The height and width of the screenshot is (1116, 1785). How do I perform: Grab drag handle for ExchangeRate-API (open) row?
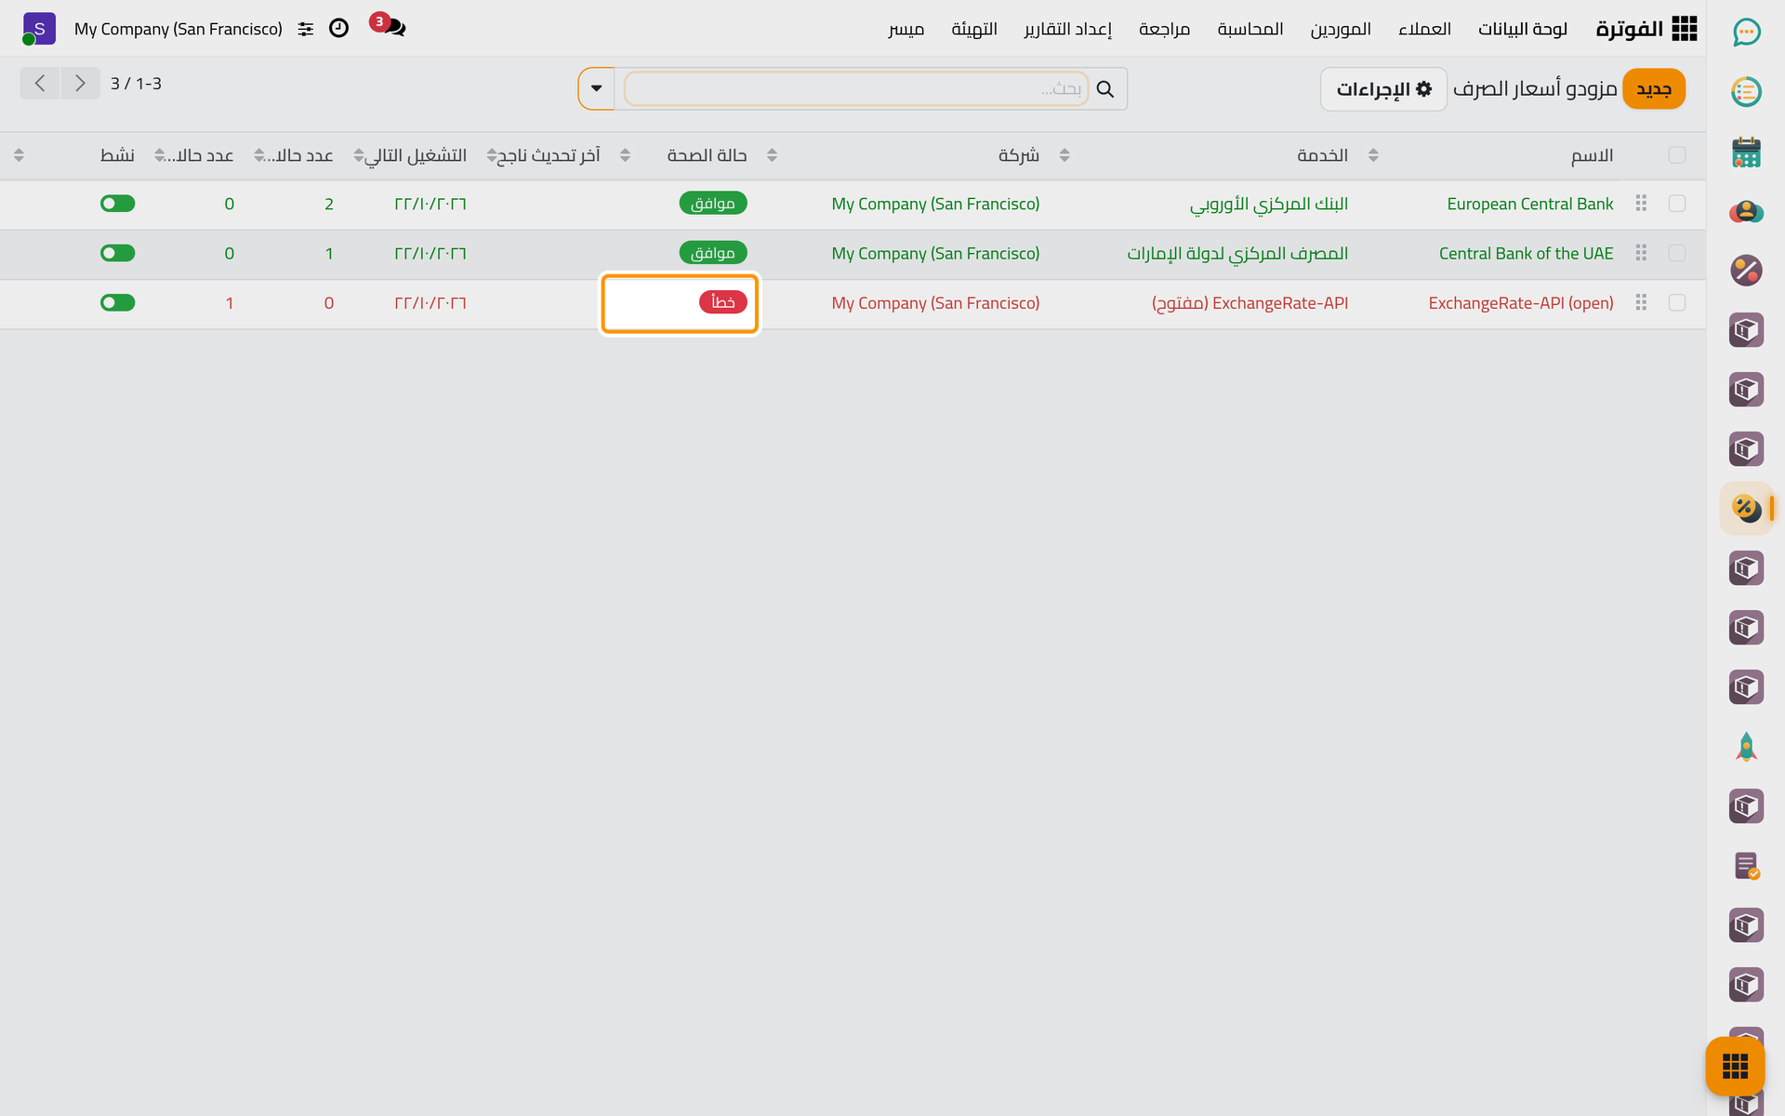pos(1641,303)
